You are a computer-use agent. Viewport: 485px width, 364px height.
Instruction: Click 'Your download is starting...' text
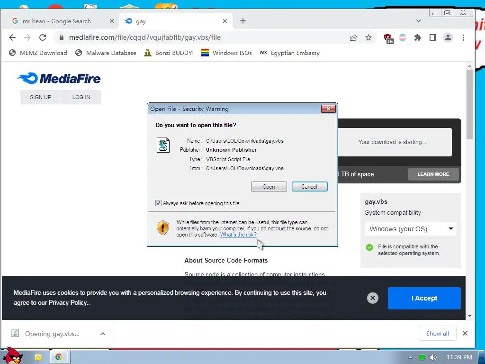tap(392, 142)
